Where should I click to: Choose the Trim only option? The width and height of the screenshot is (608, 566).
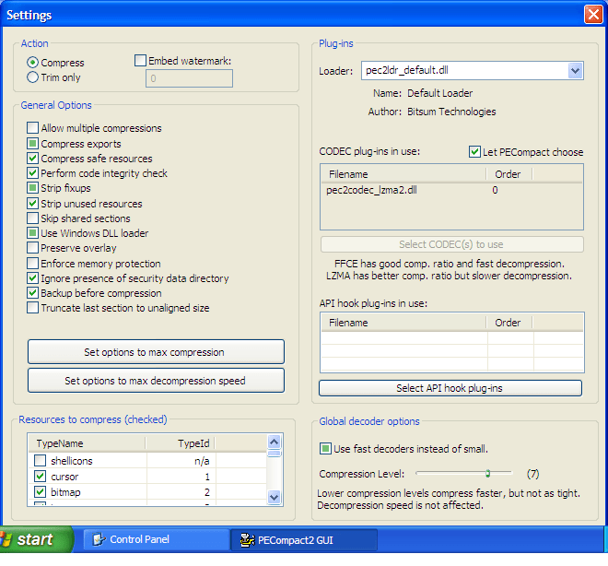(x=33, y=77)
